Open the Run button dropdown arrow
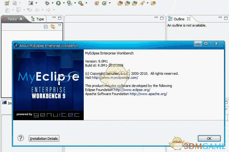Image resolution: width=229 pixels, height=152 pixels. 64,3
